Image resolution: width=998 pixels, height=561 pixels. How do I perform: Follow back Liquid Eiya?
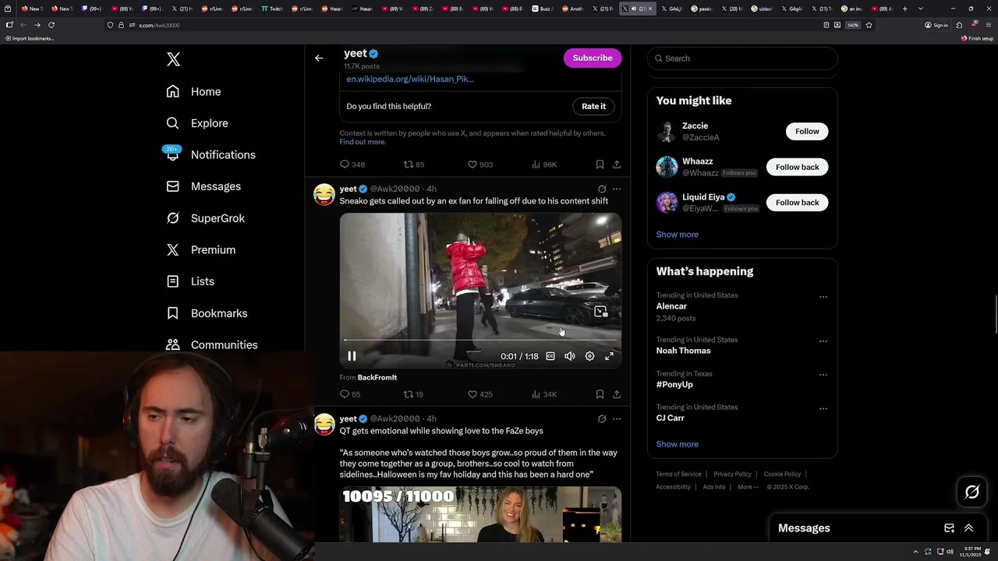pyautogui.click(x=797, y=203)
